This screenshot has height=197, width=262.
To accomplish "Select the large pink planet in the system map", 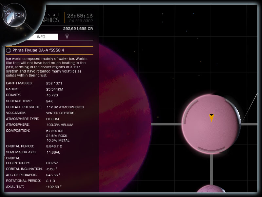I will click(211, 124).
